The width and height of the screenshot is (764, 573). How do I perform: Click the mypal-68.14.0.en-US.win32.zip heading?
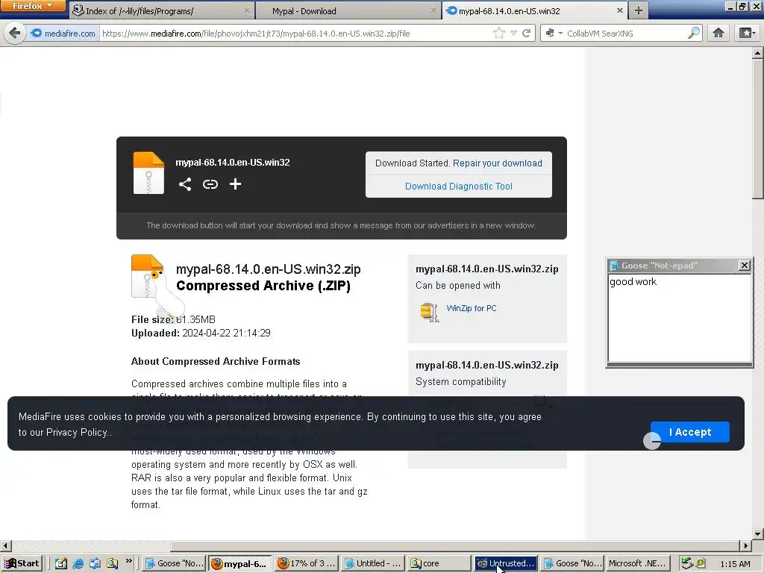pyautogui.click(x=269, y=269)
